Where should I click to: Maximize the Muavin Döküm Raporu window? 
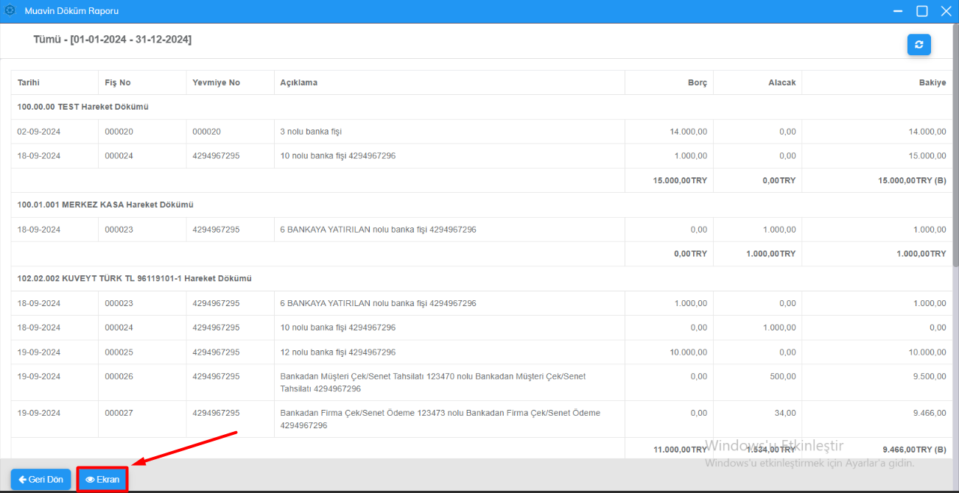[x=921, y=11]
